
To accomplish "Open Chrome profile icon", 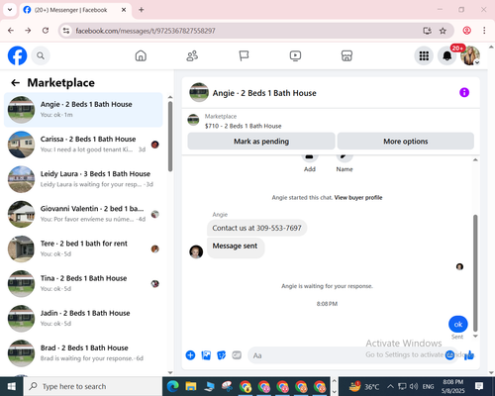I will [466, 31].
